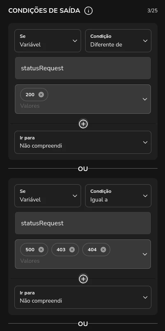Click the info icon beside Condições de Saída
The image size is (165, 331).
pyautogui.click(x=88, y=11)
